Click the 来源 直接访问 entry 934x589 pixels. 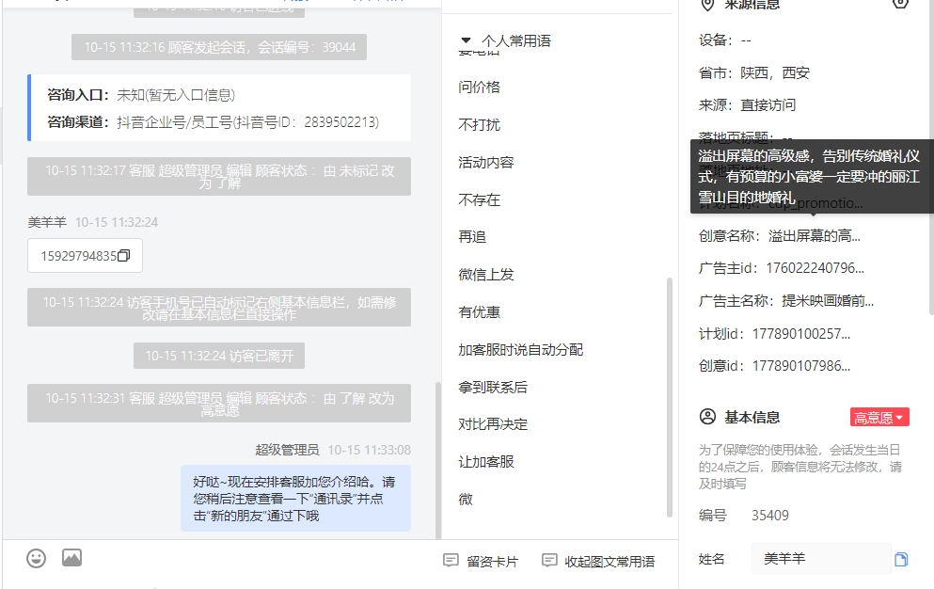click(x=747, y=105)
